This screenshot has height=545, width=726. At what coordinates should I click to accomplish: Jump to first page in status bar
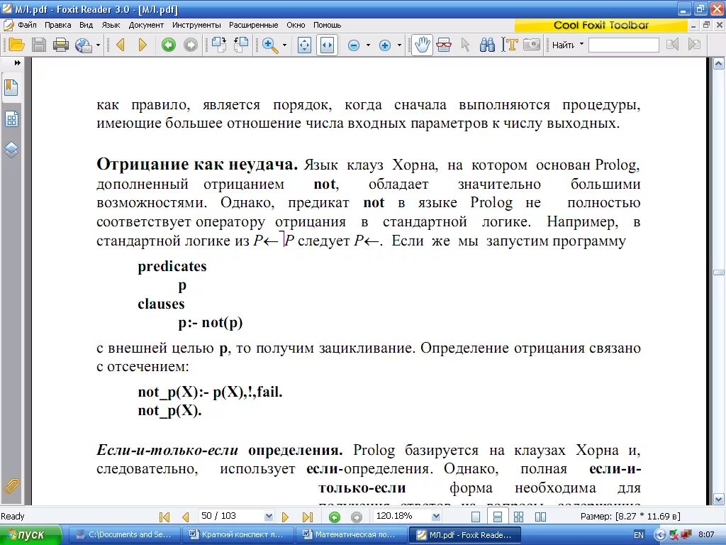click(x=164, y=517)
